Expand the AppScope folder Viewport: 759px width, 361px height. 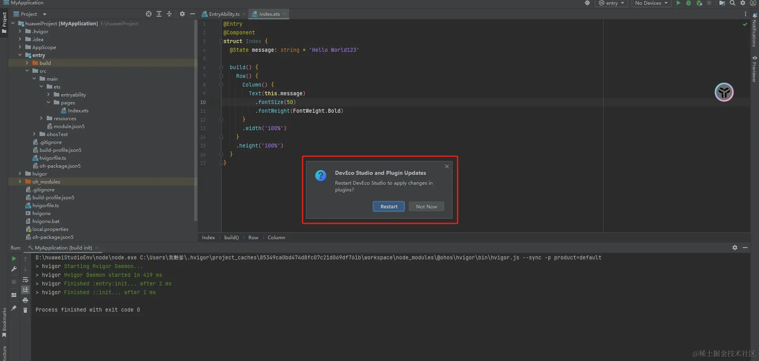20,47
